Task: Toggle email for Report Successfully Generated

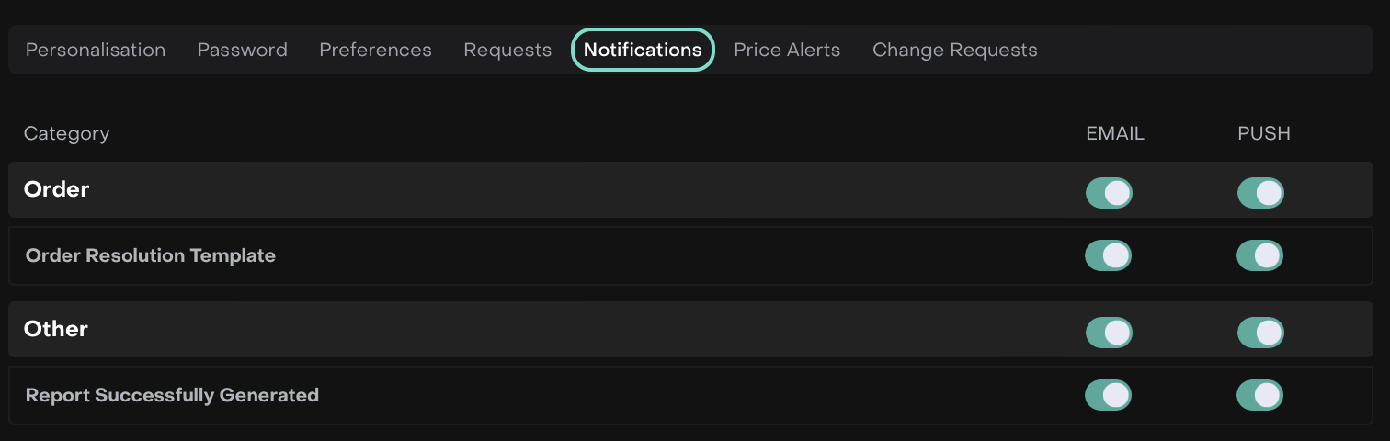Action: point(1109,395)
